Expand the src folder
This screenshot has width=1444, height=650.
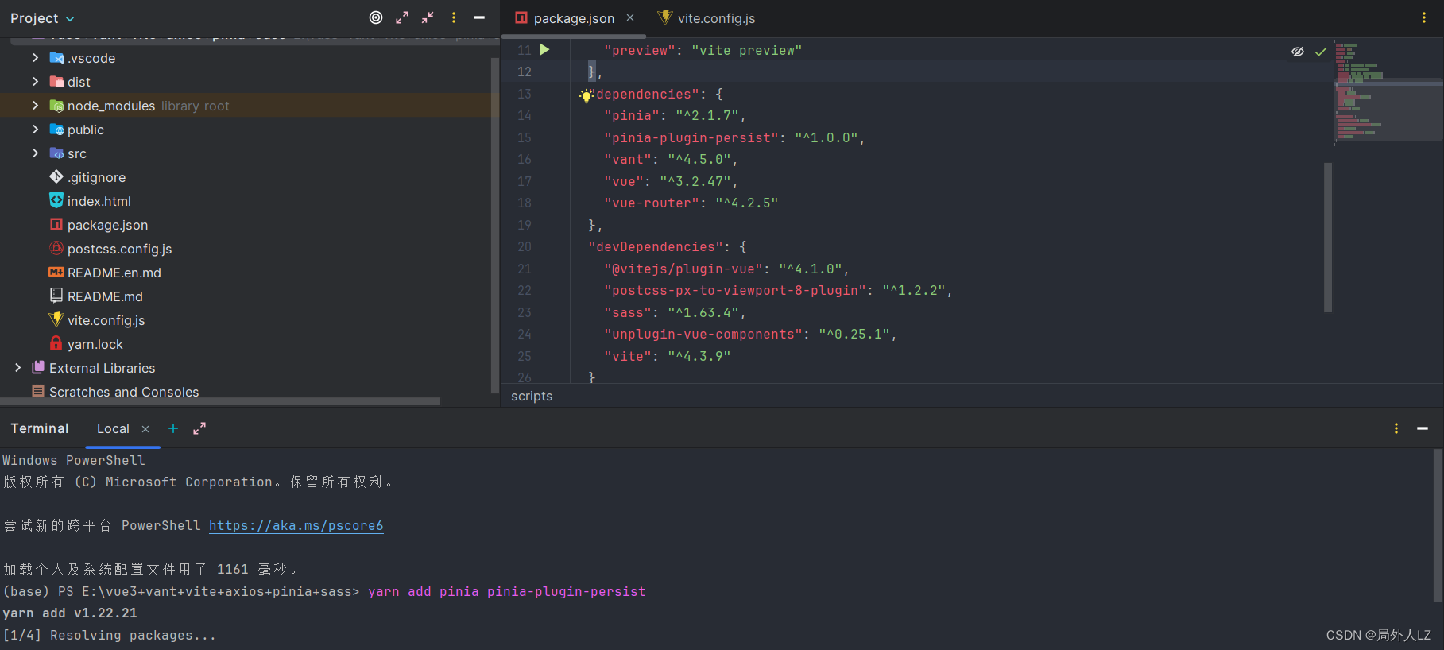(35, 153)
